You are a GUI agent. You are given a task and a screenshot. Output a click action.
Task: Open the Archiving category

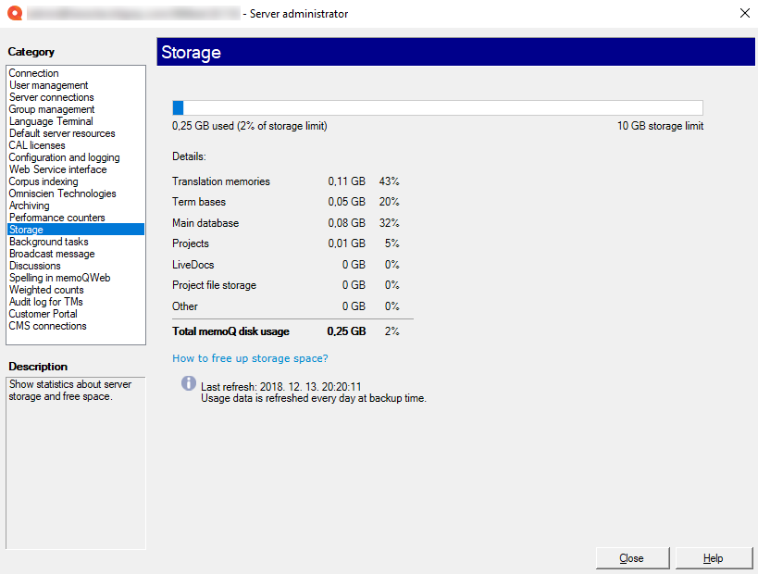[x=31, y=205]
